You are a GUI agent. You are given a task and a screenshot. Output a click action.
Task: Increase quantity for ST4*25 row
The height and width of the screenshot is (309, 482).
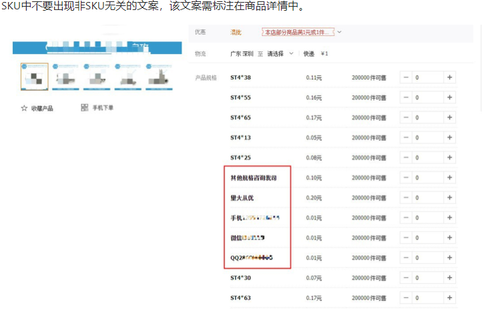click(449, 158)
